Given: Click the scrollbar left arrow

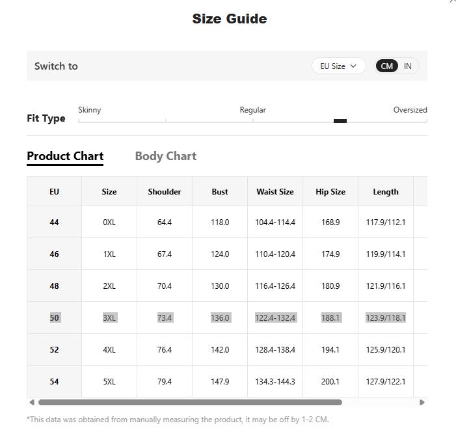Looking at the screenshot, I should point(32,403).
